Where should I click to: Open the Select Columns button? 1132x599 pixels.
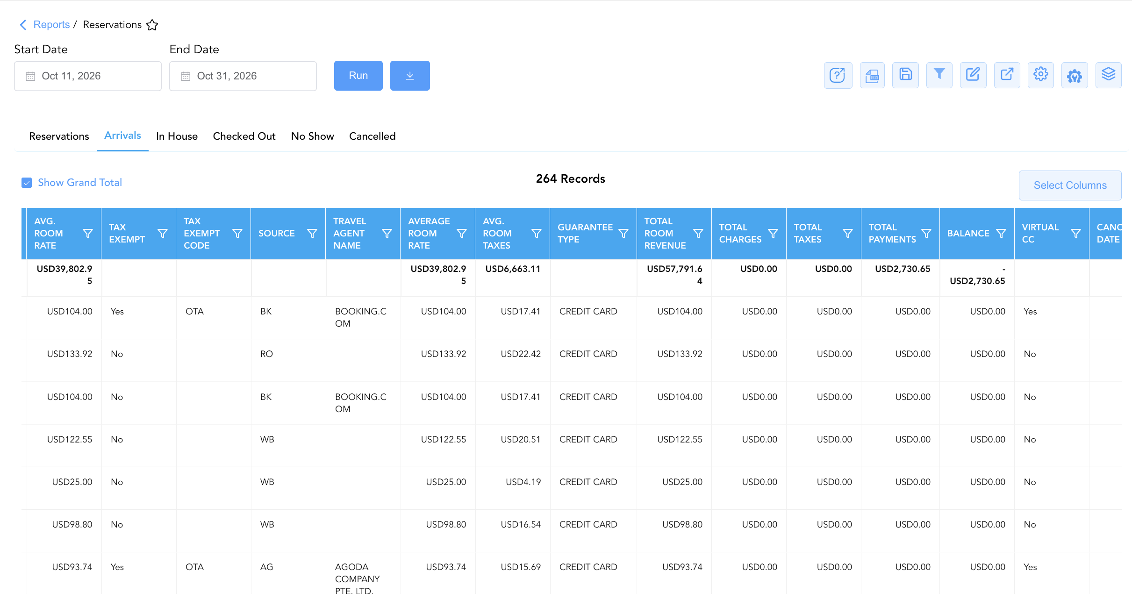pos(1070,185)
